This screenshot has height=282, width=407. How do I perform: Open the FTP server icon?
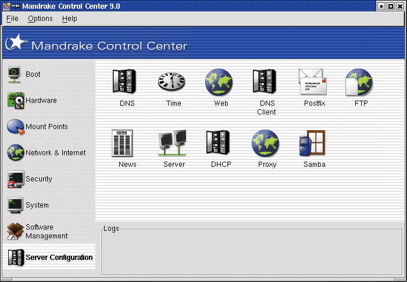359,82
